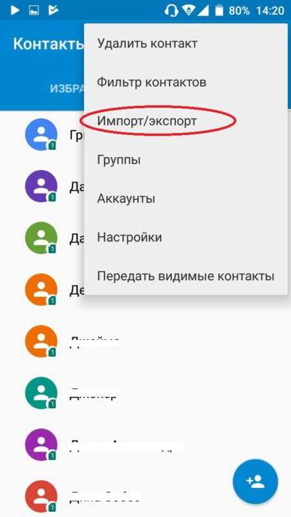The image size is (291, 517).
Task: Tap the violet contact avatar near bottom
Action: [41, 445]
